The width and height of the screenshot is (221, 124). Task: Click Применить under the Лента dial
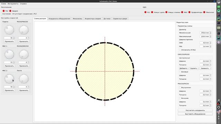point(24,90)
